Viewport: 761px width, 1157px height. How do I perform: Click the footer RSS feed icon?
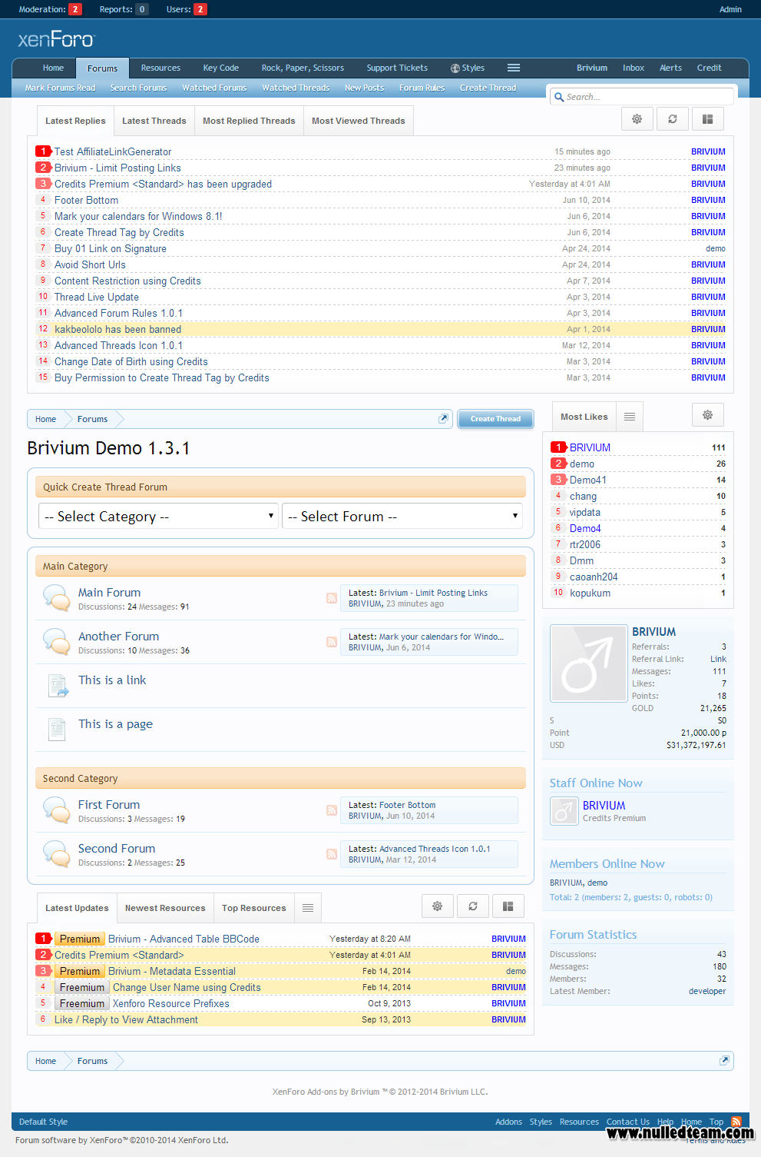point(736,1122)
